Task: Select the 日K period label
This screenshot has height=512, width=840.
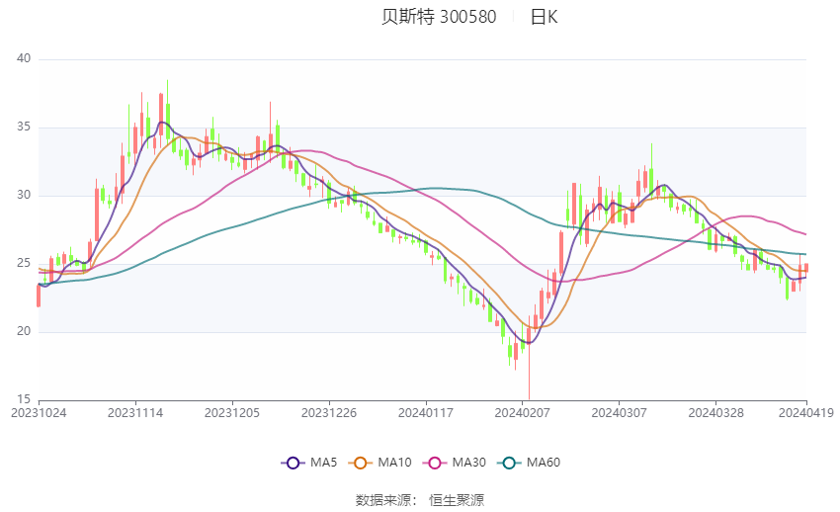Action: pyautogui.click(x=544, y=17)
